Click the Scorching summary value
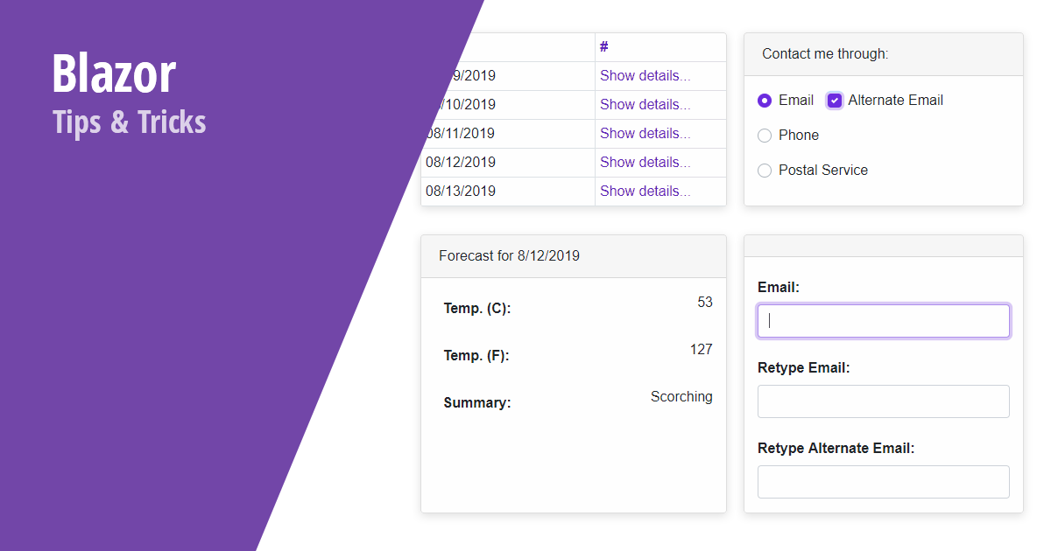 tap(681, 396)
